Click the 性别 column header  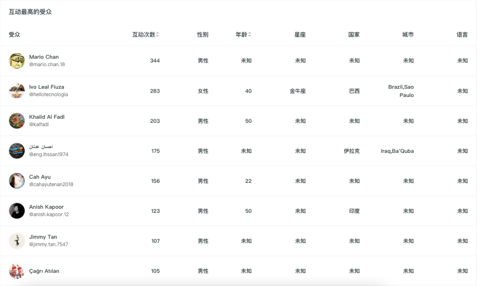coord(203,35)
